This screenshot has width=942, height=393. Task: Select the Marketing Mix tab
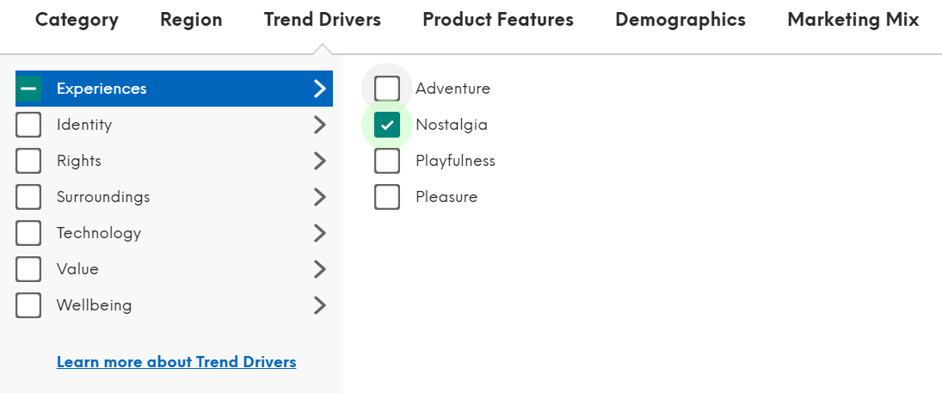tap(853, 20)
